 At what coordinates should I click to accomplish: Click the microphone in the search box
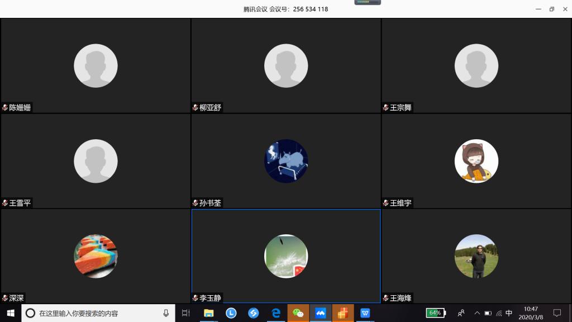(x=166, y=313)
